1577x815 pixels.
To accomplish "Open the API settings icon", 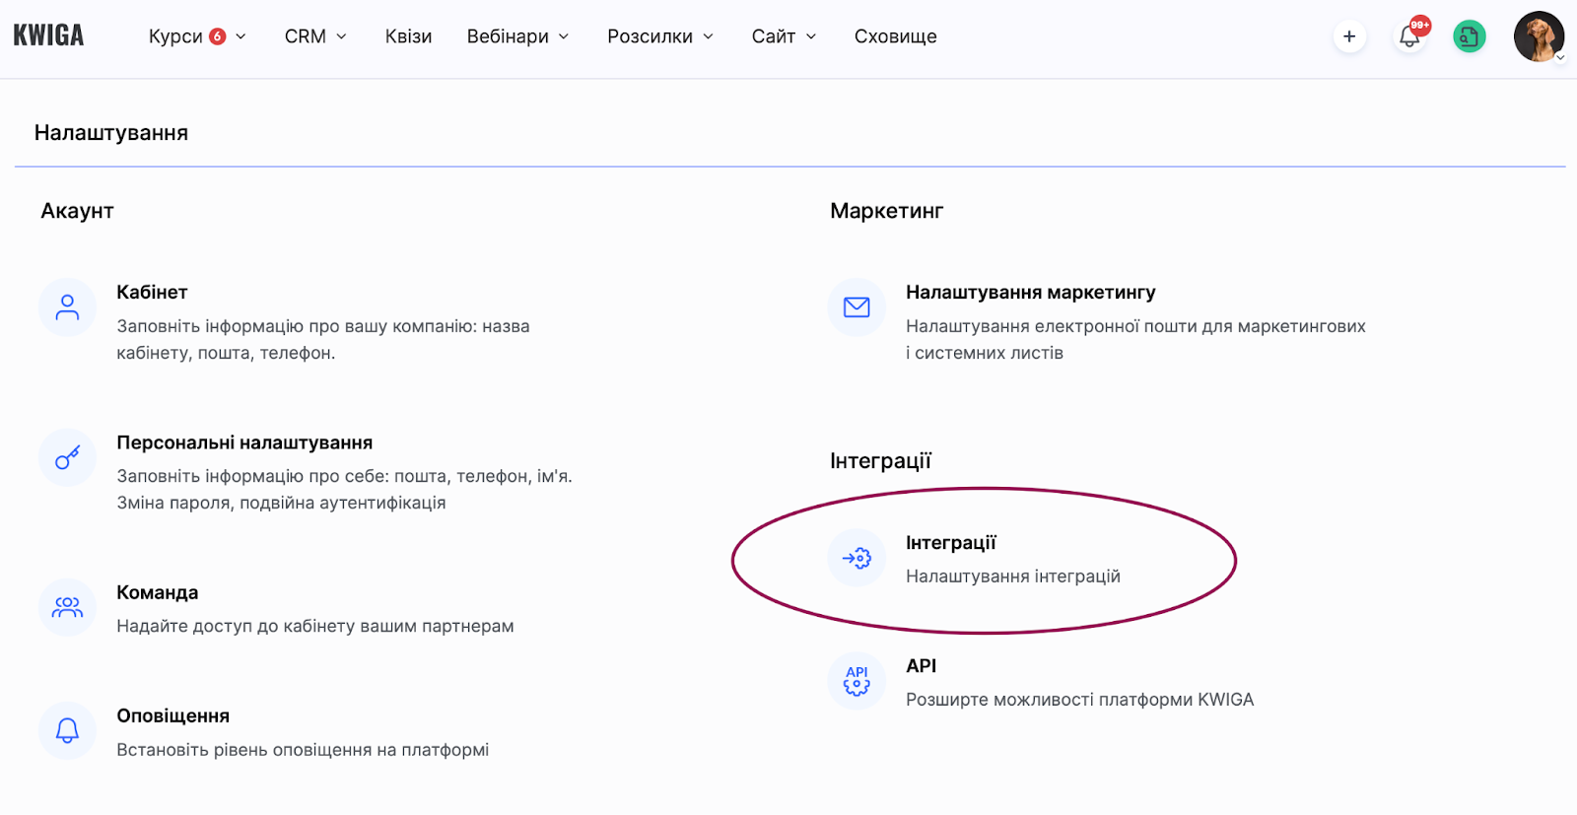I will point(857,681).
